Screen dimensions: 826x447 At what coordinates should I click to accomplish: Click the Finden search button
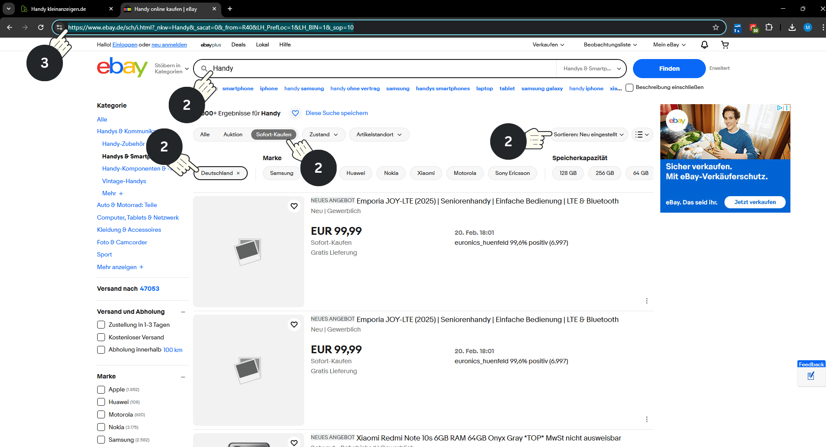(x=669, y=68)
